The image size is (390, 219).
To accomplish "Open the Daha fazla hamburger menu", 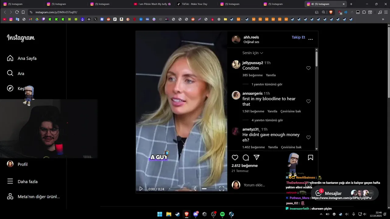I will pyautogui.click(x=22, y=182).
